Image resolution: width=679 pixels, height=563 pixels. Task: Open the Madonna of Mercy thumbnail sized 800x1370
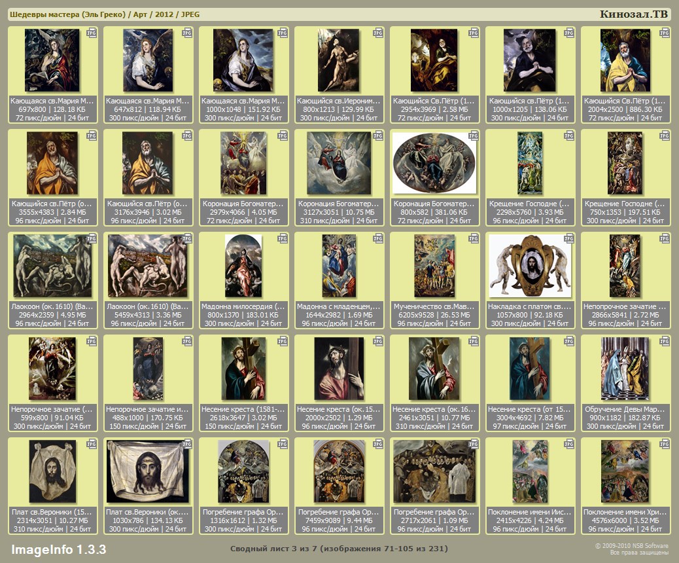pyautogui.click(x=243, y=266)
